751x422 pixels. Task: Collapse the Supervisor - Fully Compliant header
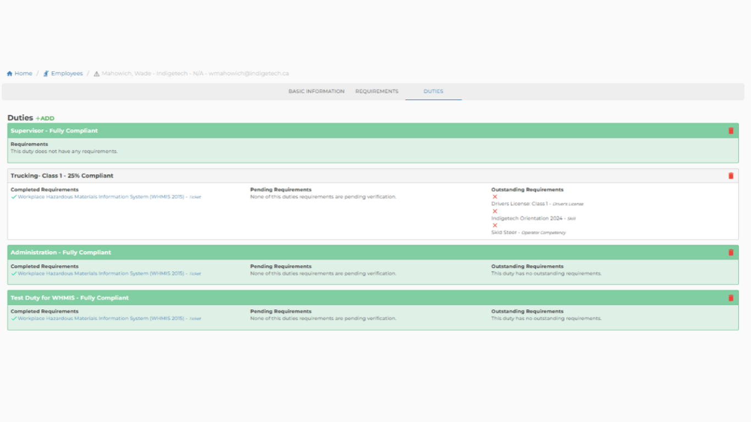pyautogui.click(x=54, y=131)
